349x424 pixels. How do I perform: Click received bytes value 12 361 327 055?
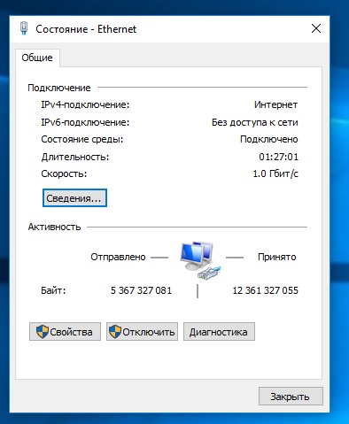point(265,290)
